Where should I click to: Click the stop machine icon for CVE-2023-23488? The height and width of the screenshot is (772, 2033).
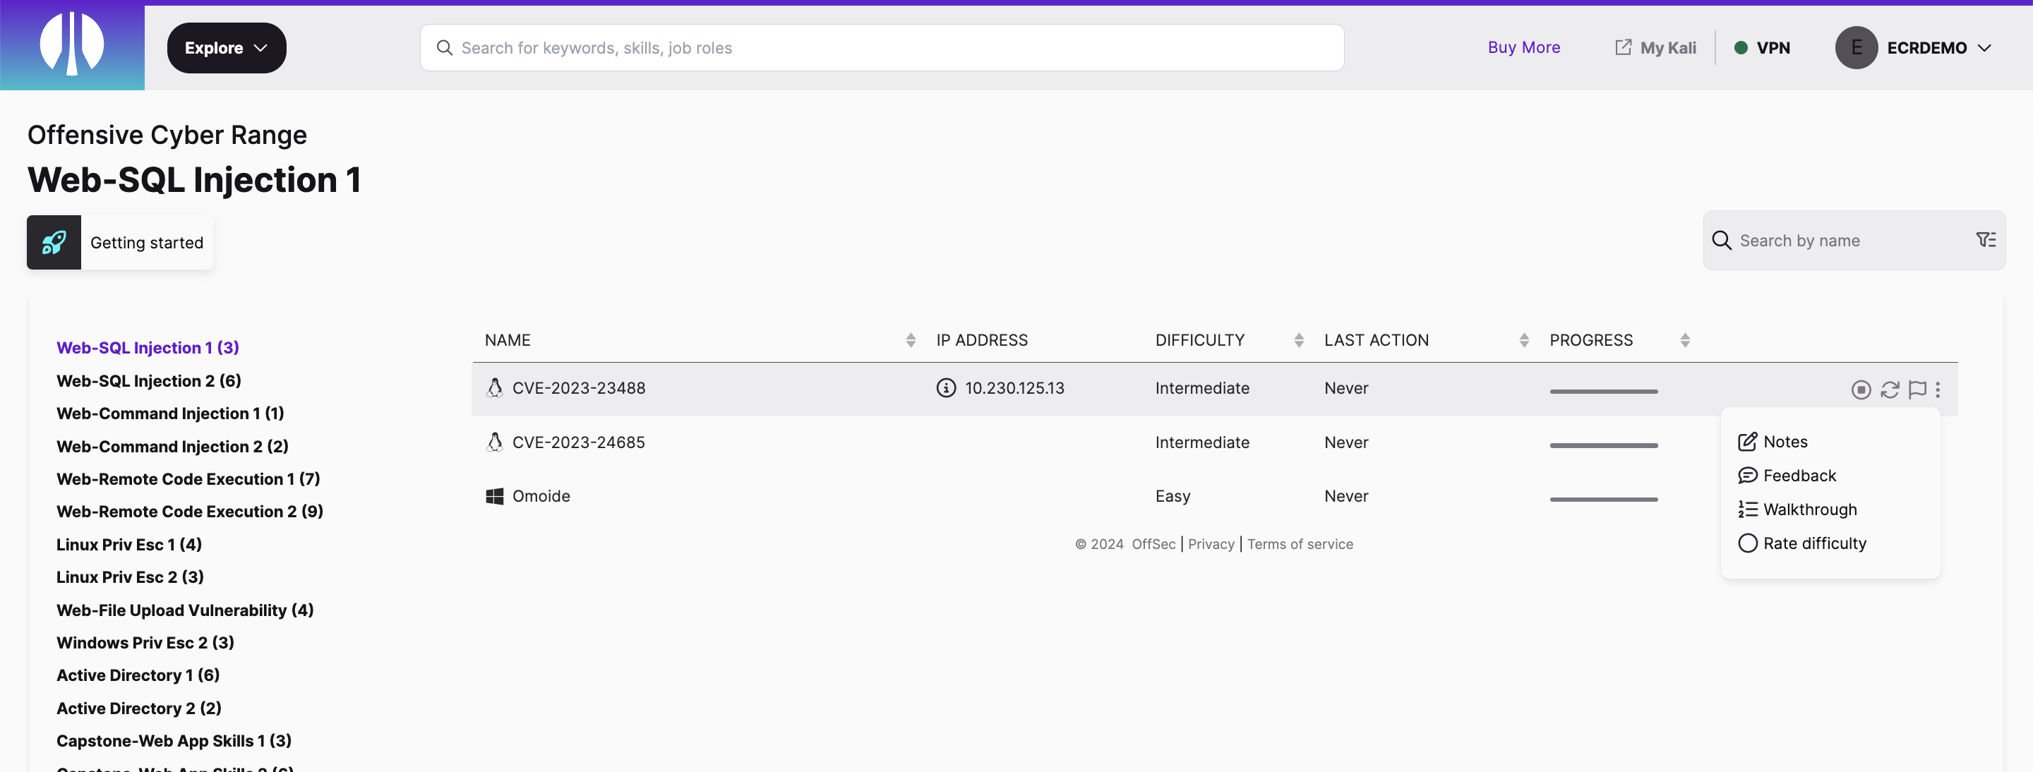pos(1861,389)
